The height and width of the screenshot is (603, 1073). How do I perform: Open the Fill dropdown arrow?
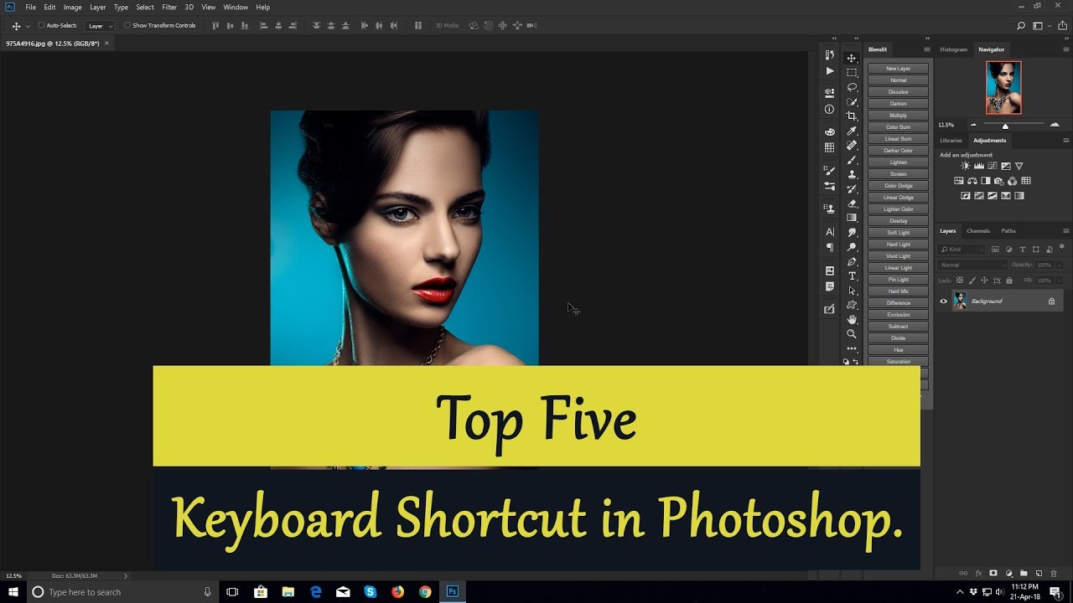pos(1059,280)
